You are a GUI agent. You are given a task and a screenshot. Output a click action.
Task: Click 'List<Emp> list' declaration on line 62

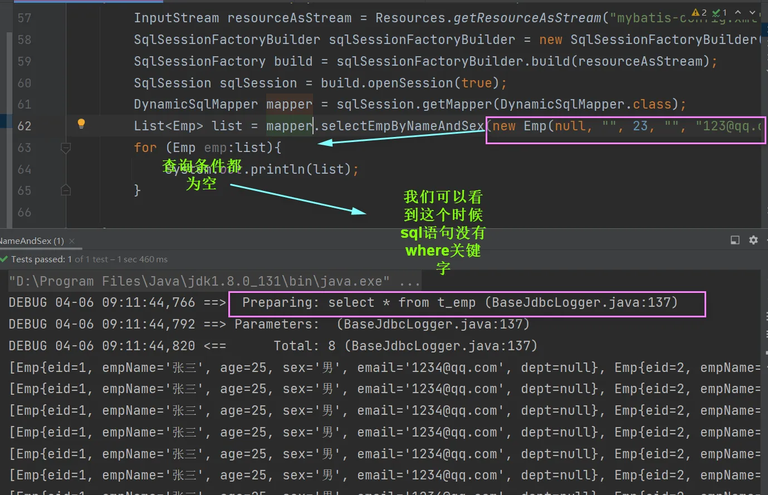click(188, 126)
